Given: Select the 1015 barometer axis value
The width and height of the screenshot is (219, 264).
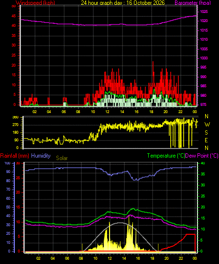Looking at the screenshot, I should (x=204, y=30).
